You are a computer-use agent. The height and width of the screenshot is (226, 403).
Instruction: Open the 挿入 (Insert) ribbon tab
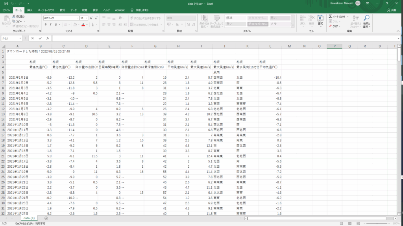click(30, 9)
